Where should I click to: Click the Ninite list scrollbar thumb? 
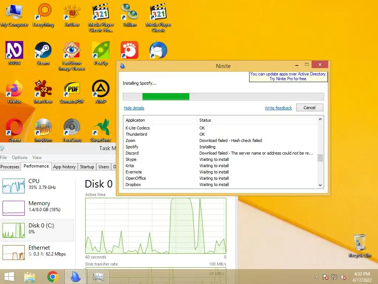(320, 158)
